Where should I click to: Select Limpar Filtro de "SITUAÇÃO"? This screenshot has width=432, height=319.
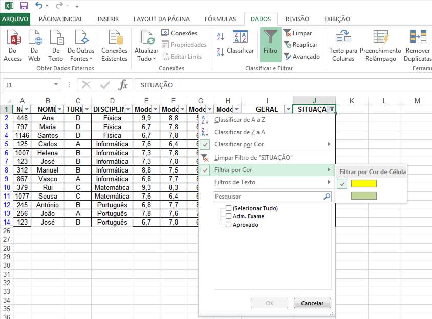pos(267,158)
